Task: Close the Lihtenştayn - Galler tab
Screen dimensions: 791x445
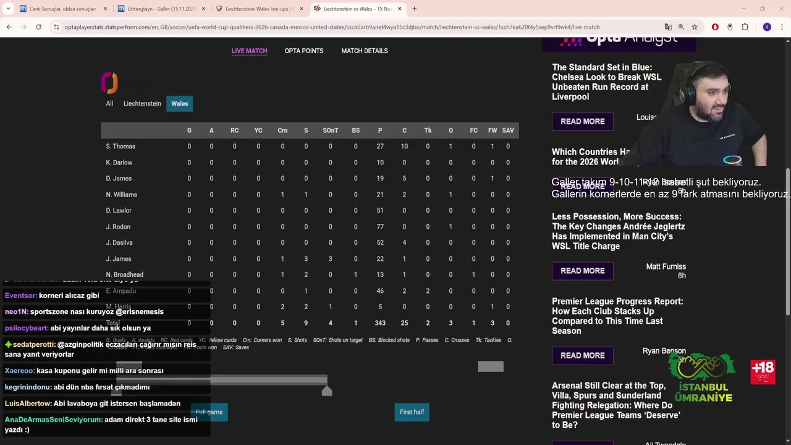Action: [x=203, y=9]
